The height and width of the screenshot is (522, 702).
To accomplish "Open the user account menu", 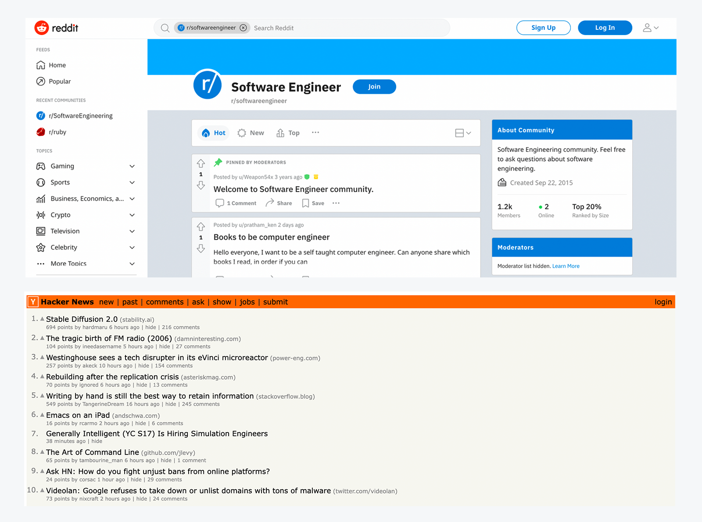I will (x=651, y=28).
